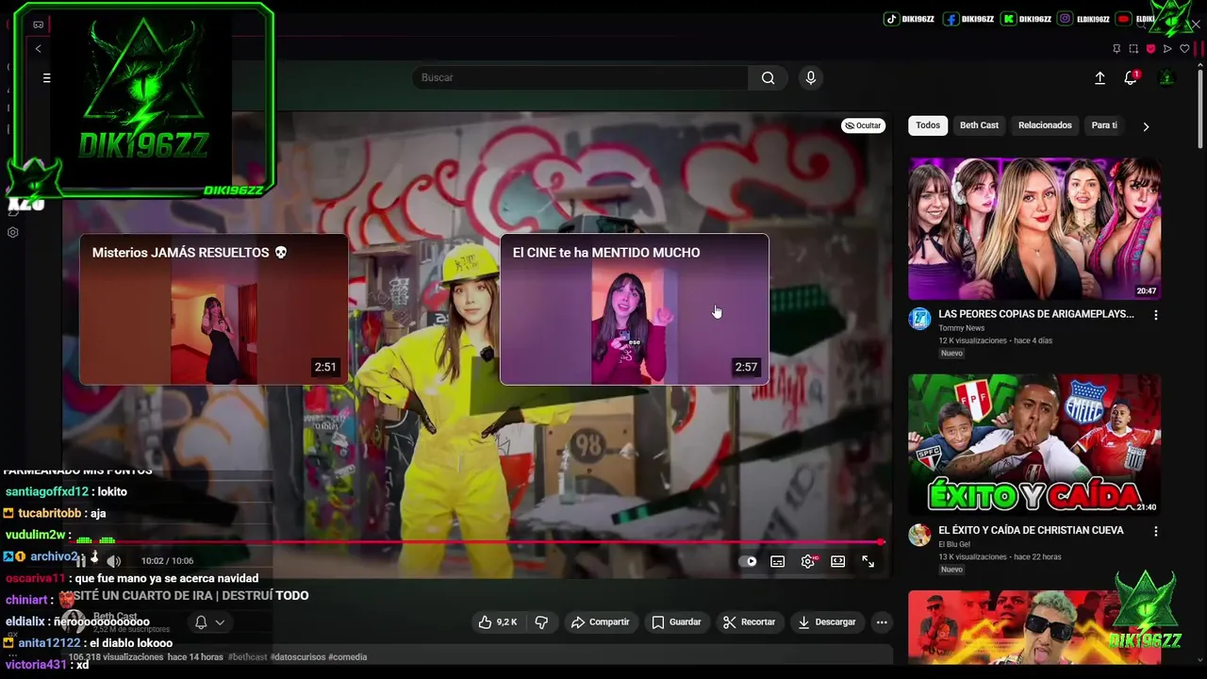Click chat username anita12122
Image resolution: width=1207 pixels, height=679 pixels.
(x=49, y=643)
